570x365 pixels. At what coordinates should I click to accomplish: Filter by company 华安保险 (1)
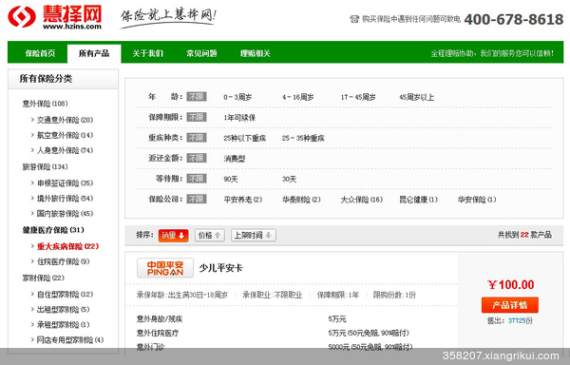coord(477,200)
